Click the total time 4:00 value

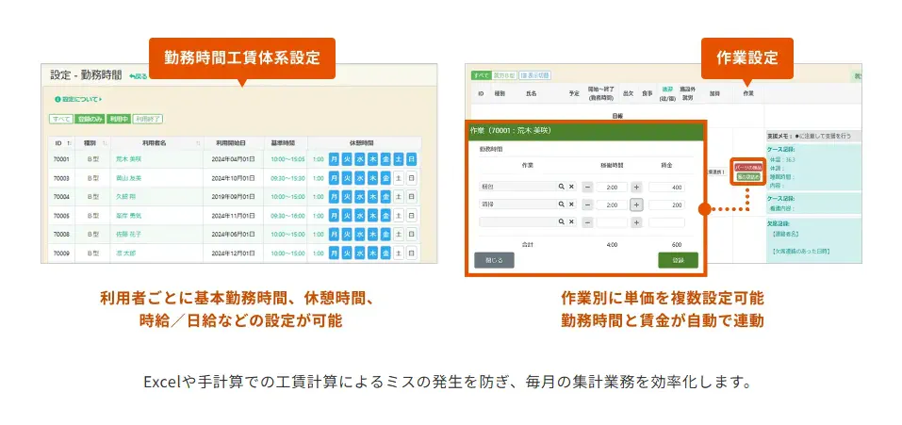[x=612, y=244]
